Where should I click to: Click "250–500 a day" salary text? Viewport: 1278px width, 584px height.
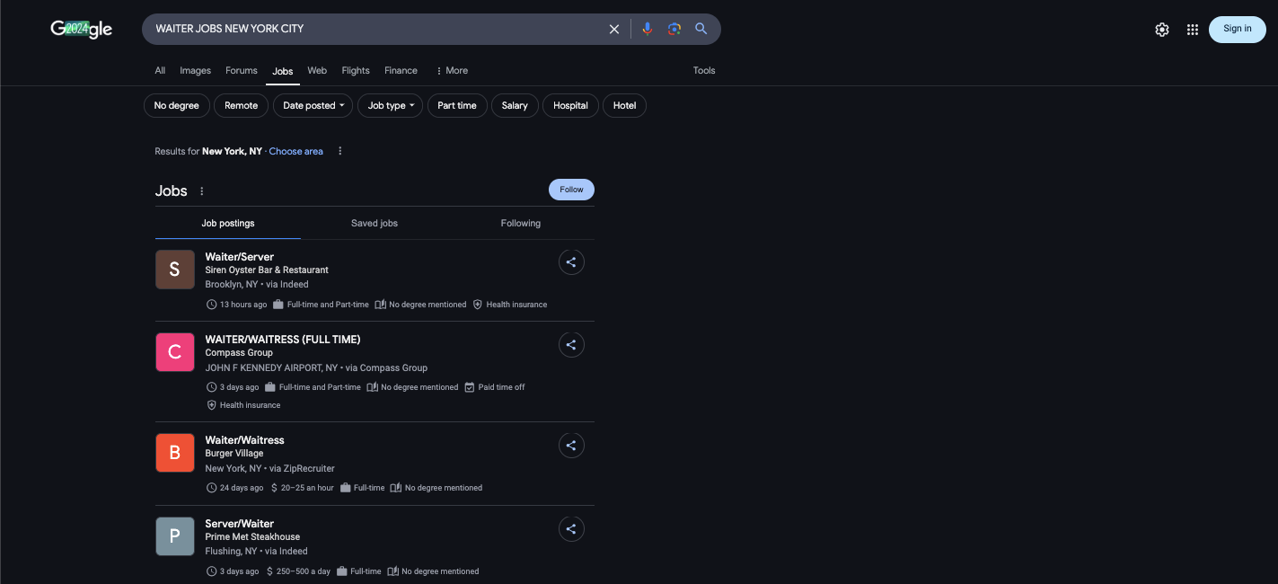tap(304, 571)
